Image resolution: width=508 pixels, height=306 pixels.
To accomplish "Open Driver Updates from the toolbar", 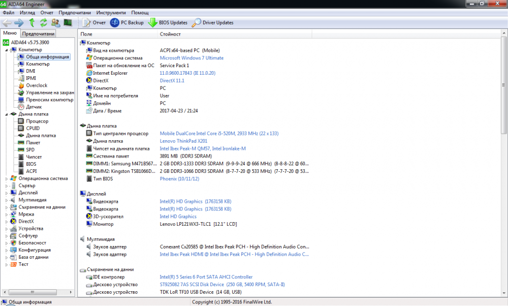I will (x=212, y=23).
